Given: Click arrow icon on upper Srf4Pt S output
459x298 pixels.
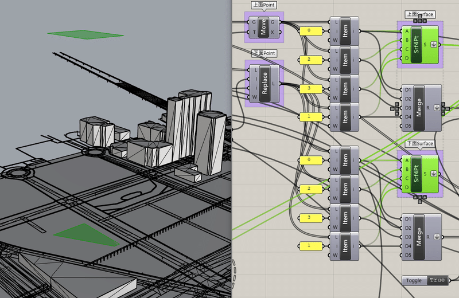Looking at the screenshot, I should click(434, 45).
